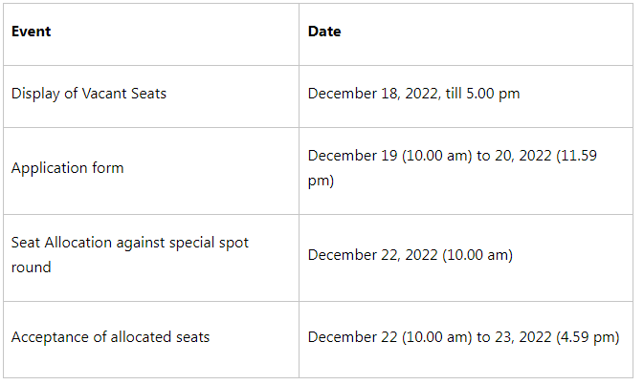The width and height of the screenshot is (644, 385).
Task: Click the wrapped 'pm)' text in date cell
Action: point(321,181)
